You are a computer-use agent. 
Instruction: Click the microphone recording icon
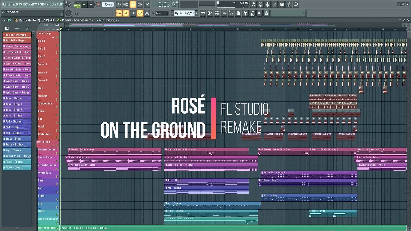[267, 4]
